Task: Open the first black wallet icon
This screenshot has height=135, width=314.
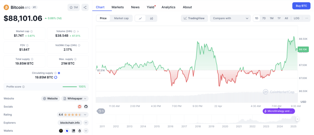Action: [x=61, y=131]
